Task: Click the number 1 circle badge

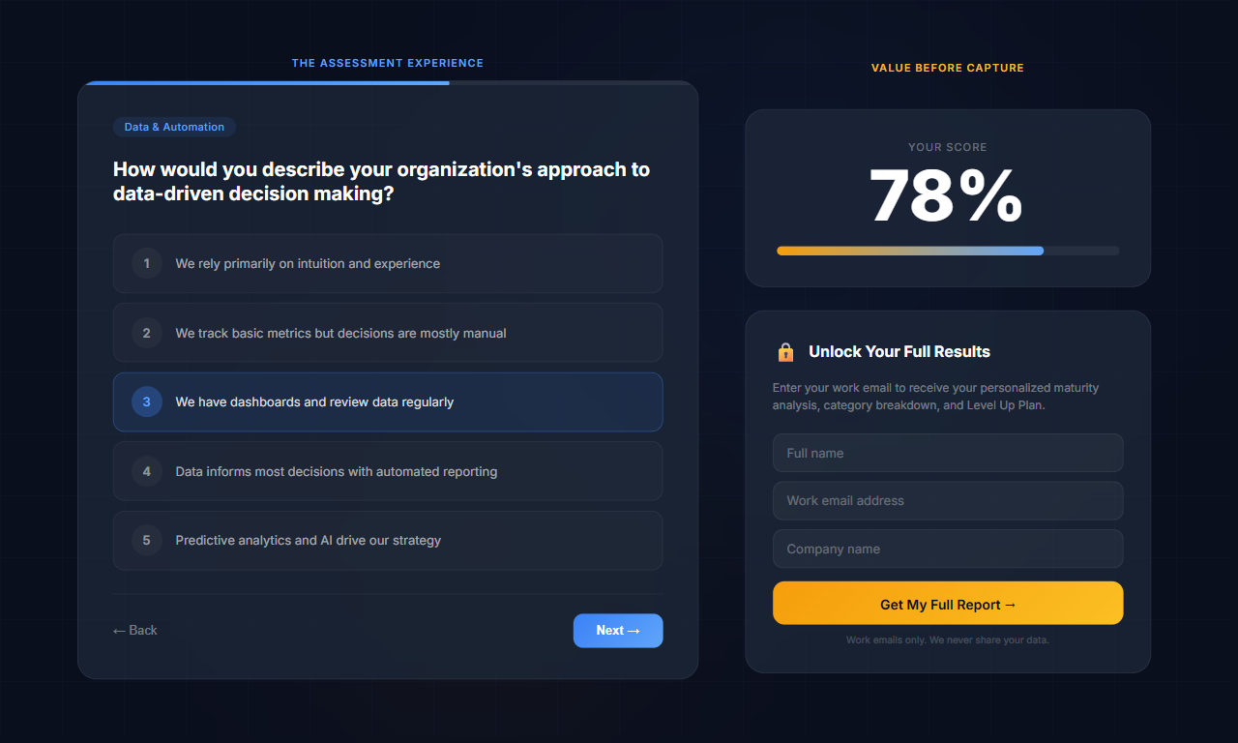Action: pyautogui.click(x=146, y=263)
